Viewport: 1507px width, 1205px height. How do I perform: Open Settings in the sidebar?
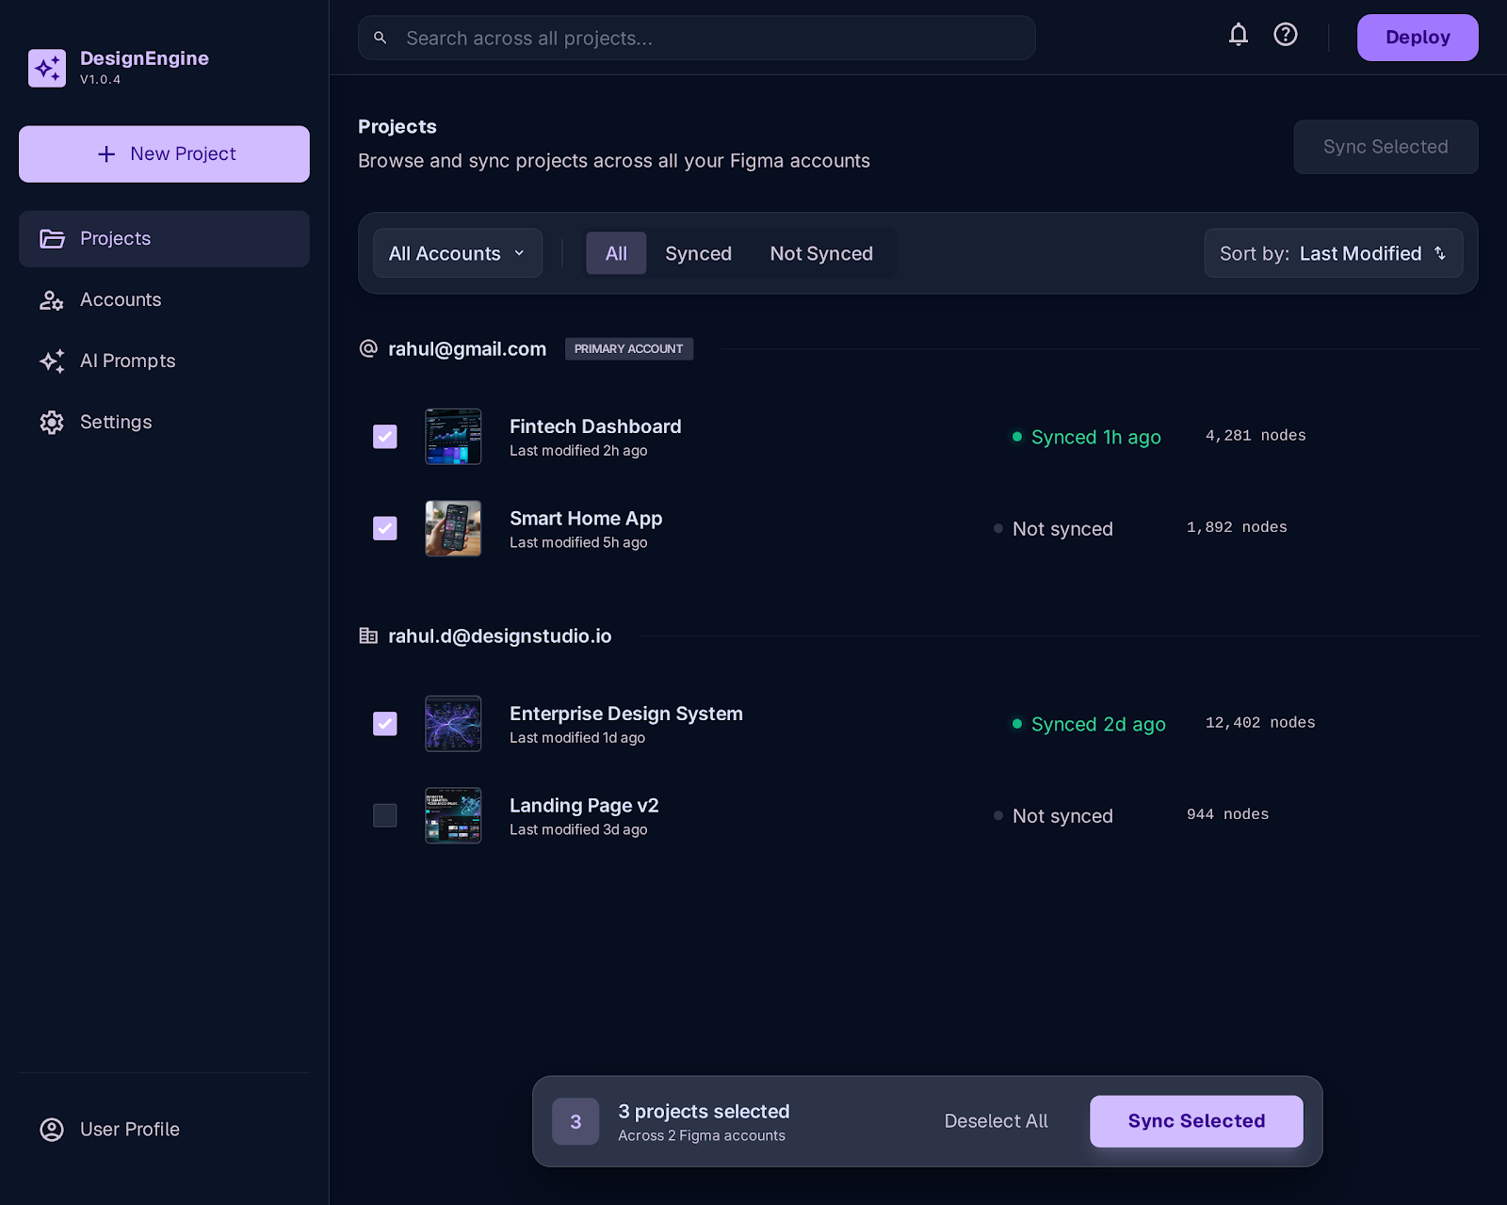tap(164, 423)
